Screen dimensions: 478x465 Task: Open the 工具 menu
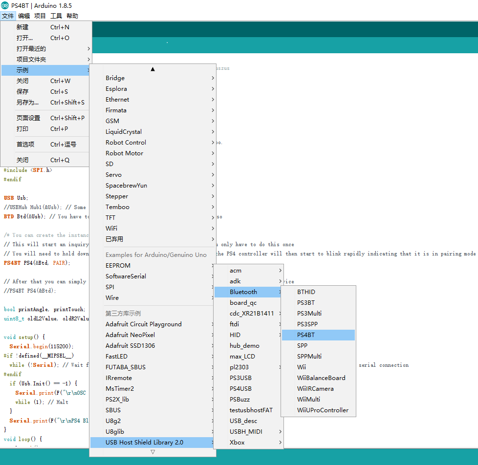coord(56,16)
